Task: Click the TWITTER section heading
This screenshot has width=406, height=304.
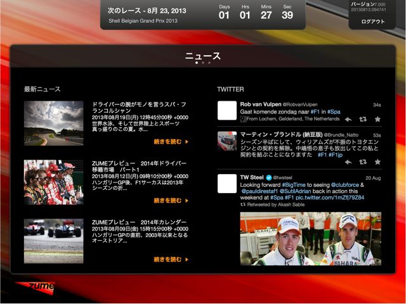Action: click(x=230, y=89)
